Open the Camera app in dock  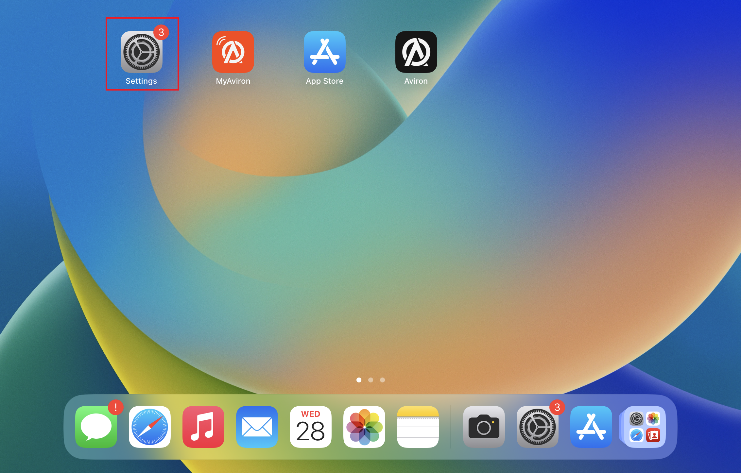tap(484, 427)
